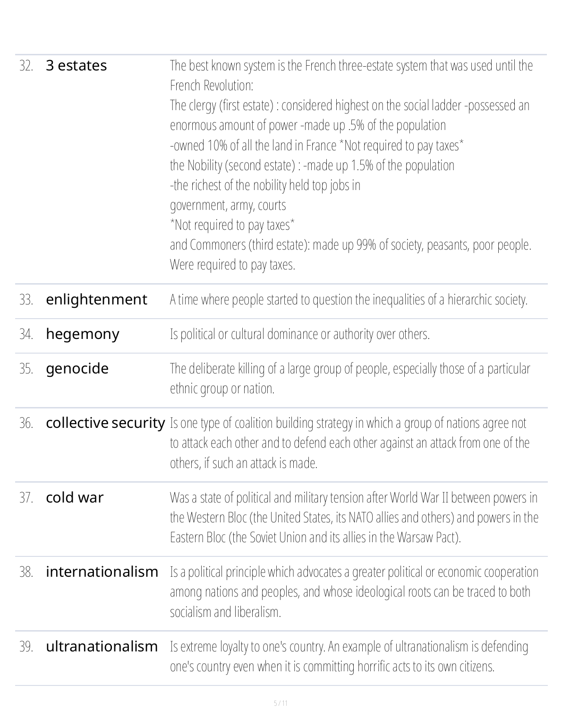Select the "genocide" term heading
The image size is (562, 728).
77,369
